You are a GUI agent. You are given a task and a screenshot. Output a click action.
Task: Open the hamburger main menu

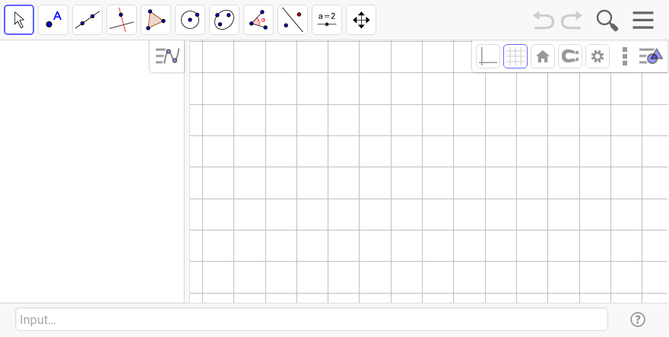(643, 20)
